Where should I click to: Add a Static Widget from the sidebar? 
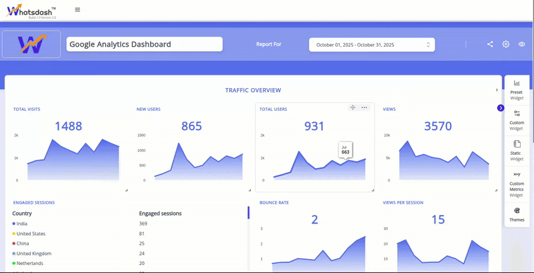point(517,150)
